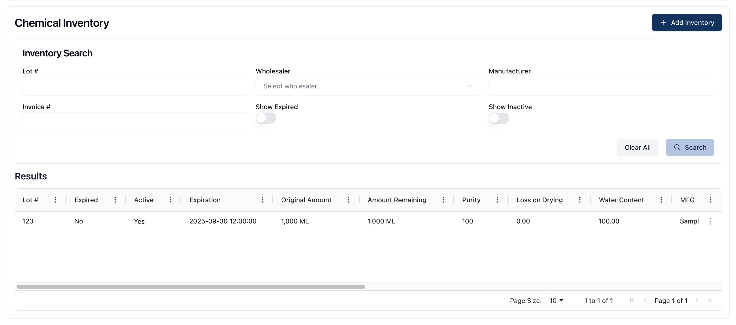This screenshot has width=736, height=325.
Task: Open Expired column menu icon
Action: click(115, 200)
